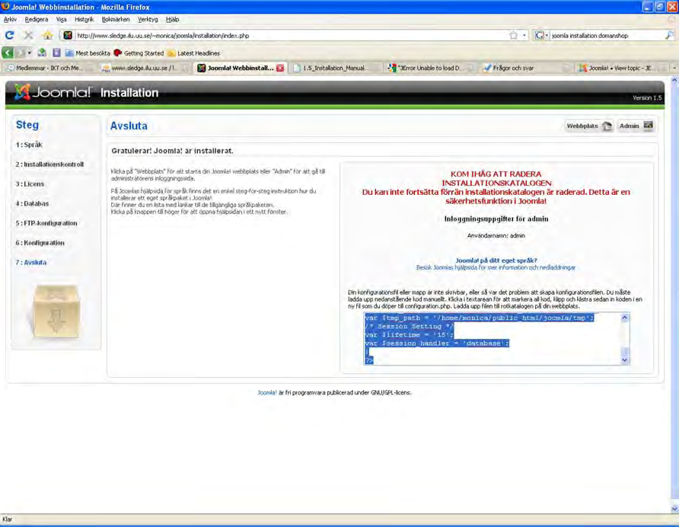Reload the page with the refresh icon
Viewport: 679px width, 527px height.
pos(10,35)
